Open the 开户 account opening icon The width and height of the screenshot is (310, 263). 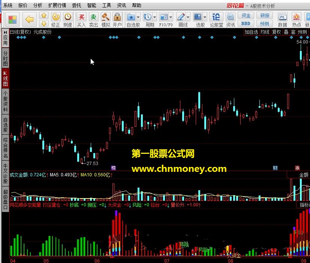click(117, 20)
